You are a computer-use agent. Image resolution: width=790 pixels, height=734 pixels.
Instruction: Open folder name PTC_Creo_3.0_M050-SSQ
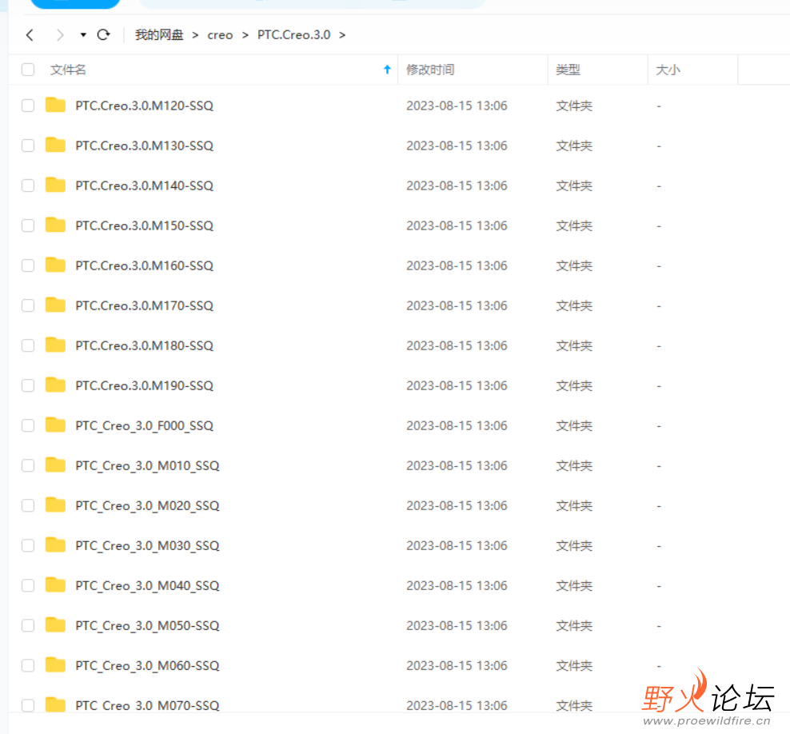[148, 626]
